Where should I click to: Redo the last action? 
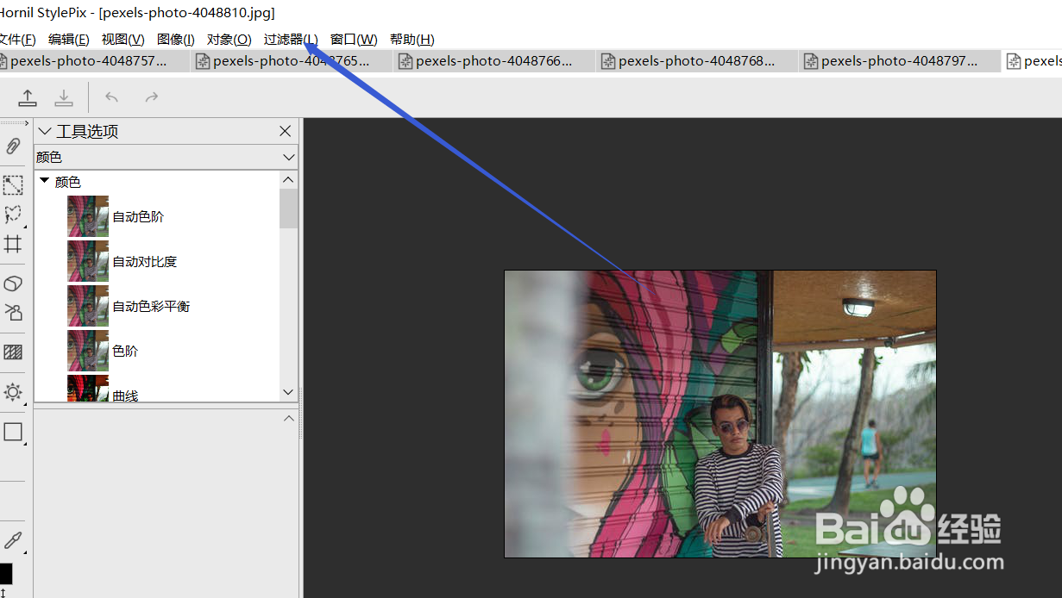(151, 97)
